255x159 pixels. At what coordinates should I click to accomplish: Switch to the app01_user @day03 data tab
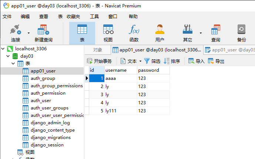pos(157,50)
